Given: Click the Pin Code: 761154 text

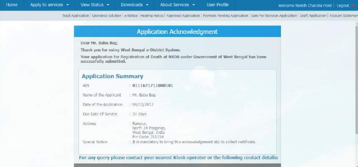Looking at the screenshot, I should [x=148, y=137].
